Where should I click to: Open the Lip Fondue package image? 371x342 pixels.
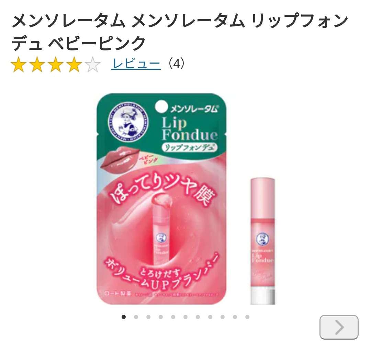click(x=161, y=199)
